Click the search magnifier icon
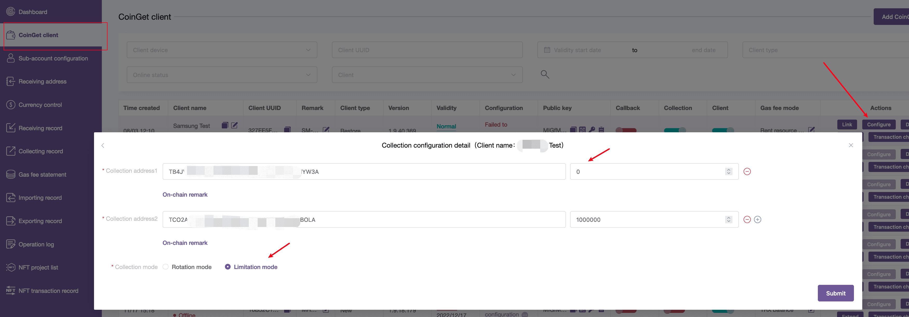Viewport: 909px width, 317px height. 545,74
